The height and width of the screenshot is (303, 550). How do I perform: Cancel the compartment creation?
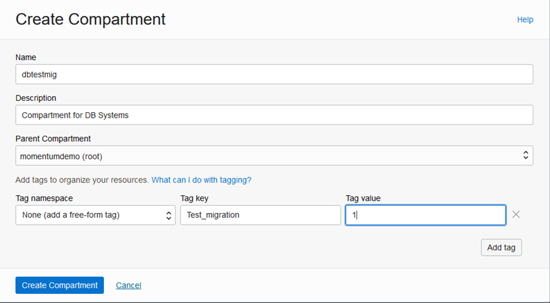click(x=128, y=285)
